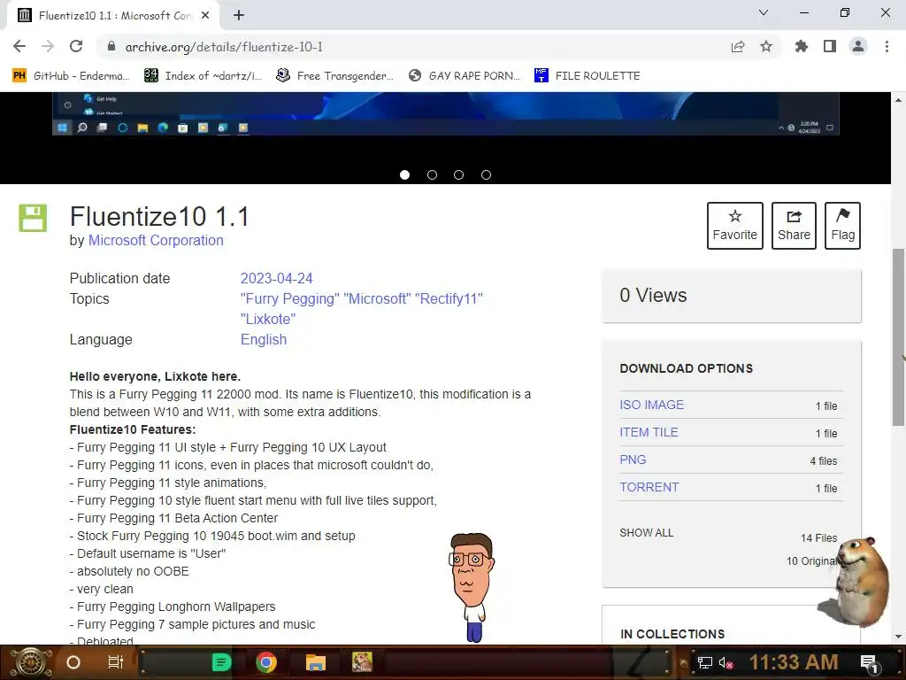The width and height of the screenshot is (906, 680).
Task: Open the GitHub - Enderma bookmark
Action: [x=71, y=76]
